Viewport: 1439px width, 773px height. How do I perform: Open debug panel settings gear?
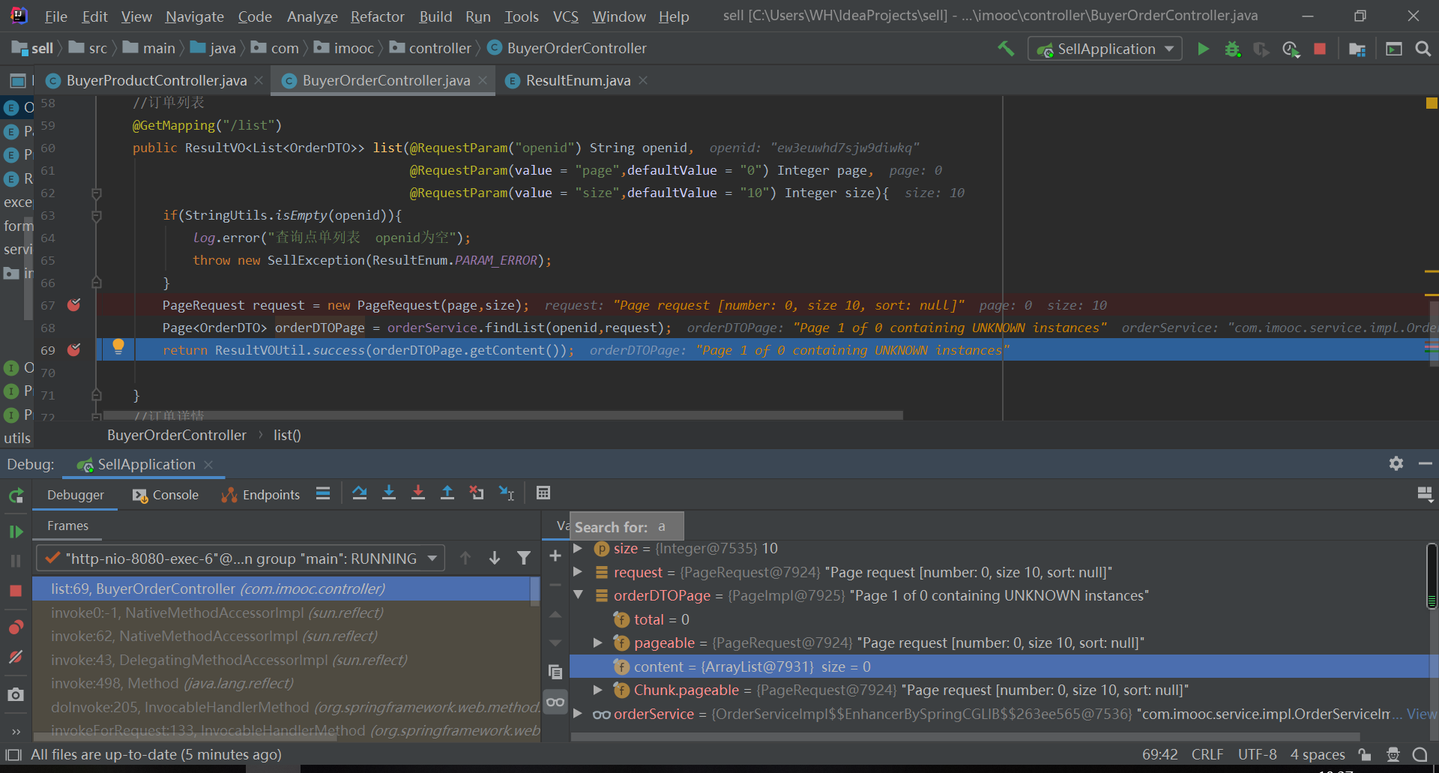point(1396,463)
